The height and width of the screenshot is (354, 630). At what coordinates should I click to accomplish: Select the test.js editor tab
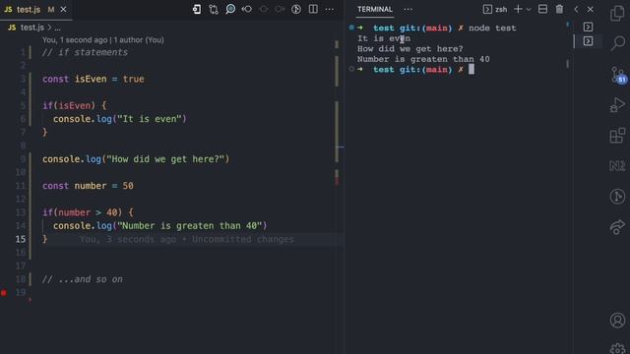35,9
